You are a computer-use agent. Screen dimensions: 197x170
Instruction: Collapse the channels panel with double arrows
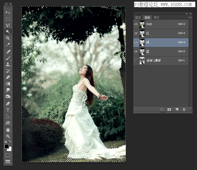pos(186,14)
